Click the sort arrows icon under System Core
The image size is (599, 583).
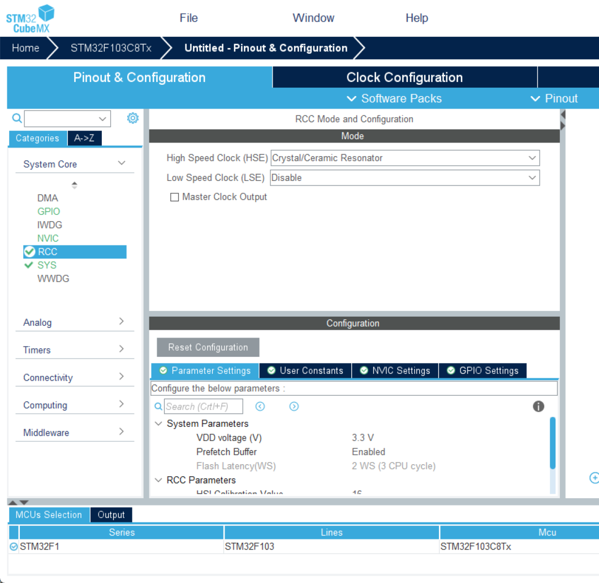point(75,185)
